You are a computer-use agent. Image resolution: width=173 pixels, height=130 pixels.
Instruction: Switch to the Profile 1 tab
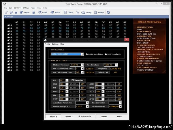[53, 117]
